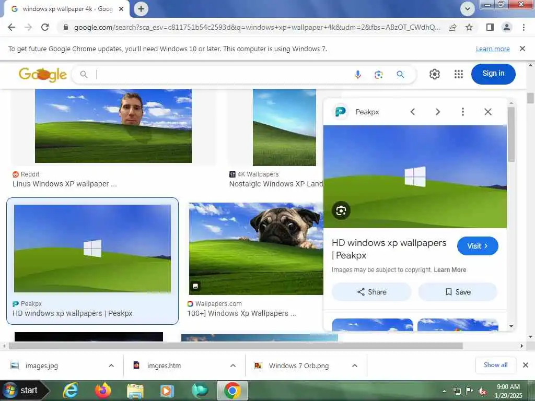Bookmark this page with star icon
The height and width of the screenshot is (401, 535).
click(x=469, y=27)
